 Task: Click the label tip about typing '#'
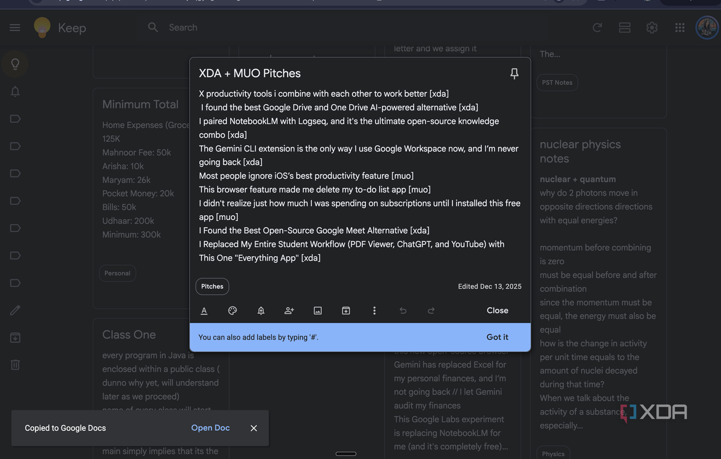[x=258, y=337]
